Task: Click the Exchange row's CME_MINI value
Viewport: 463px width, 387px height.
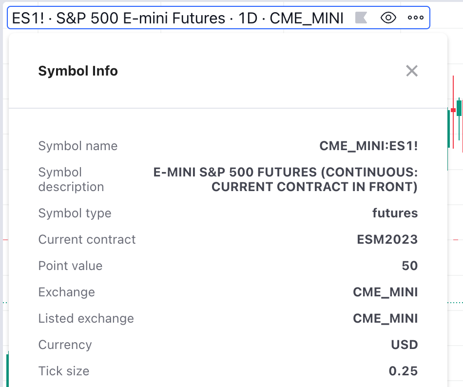Action: click(x=385, y=292)
